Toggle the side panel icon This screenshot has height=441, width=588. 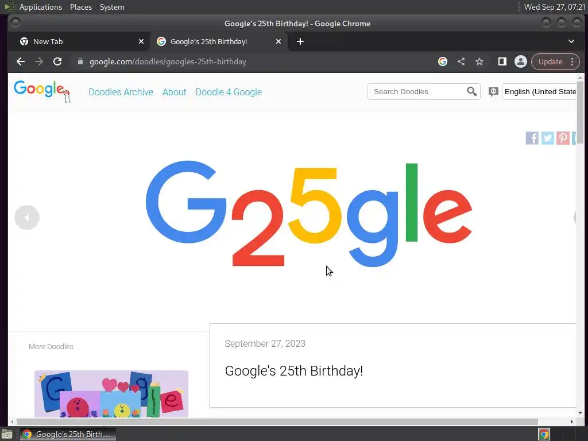pos(502,61)
